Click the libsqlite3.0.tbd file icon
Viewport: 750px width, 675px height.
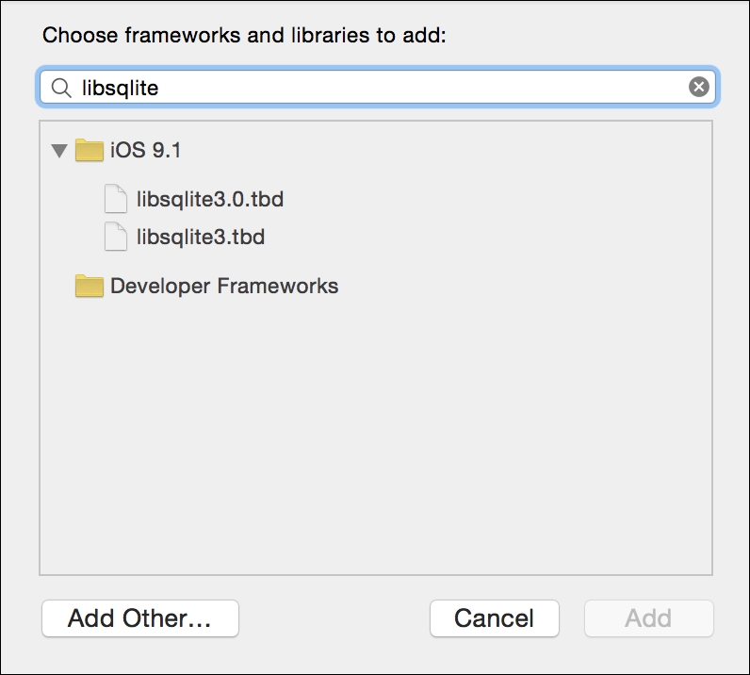(116, 199)
